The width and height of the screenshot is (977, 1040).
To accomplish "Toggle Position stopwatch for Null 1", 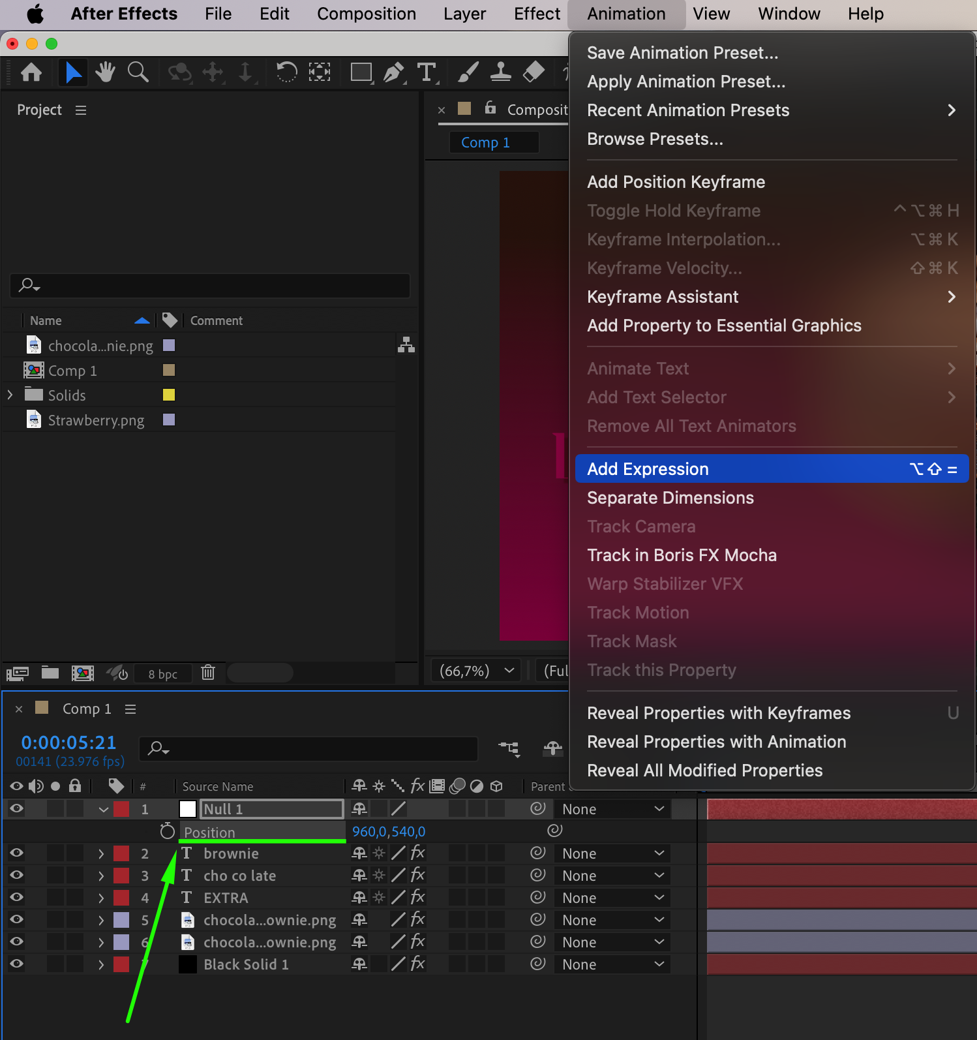I will pos(168,831).
